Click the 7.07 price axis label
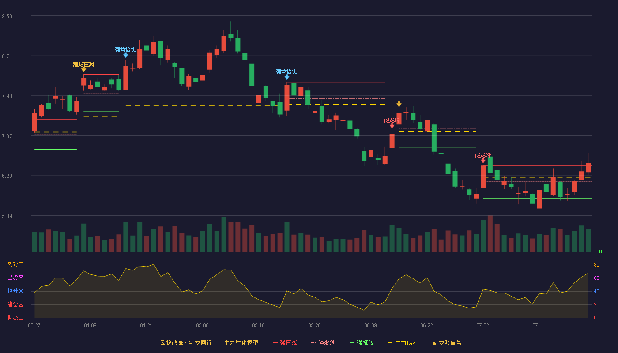Screen dimensions: 618x353 click(x=7, y=136)
